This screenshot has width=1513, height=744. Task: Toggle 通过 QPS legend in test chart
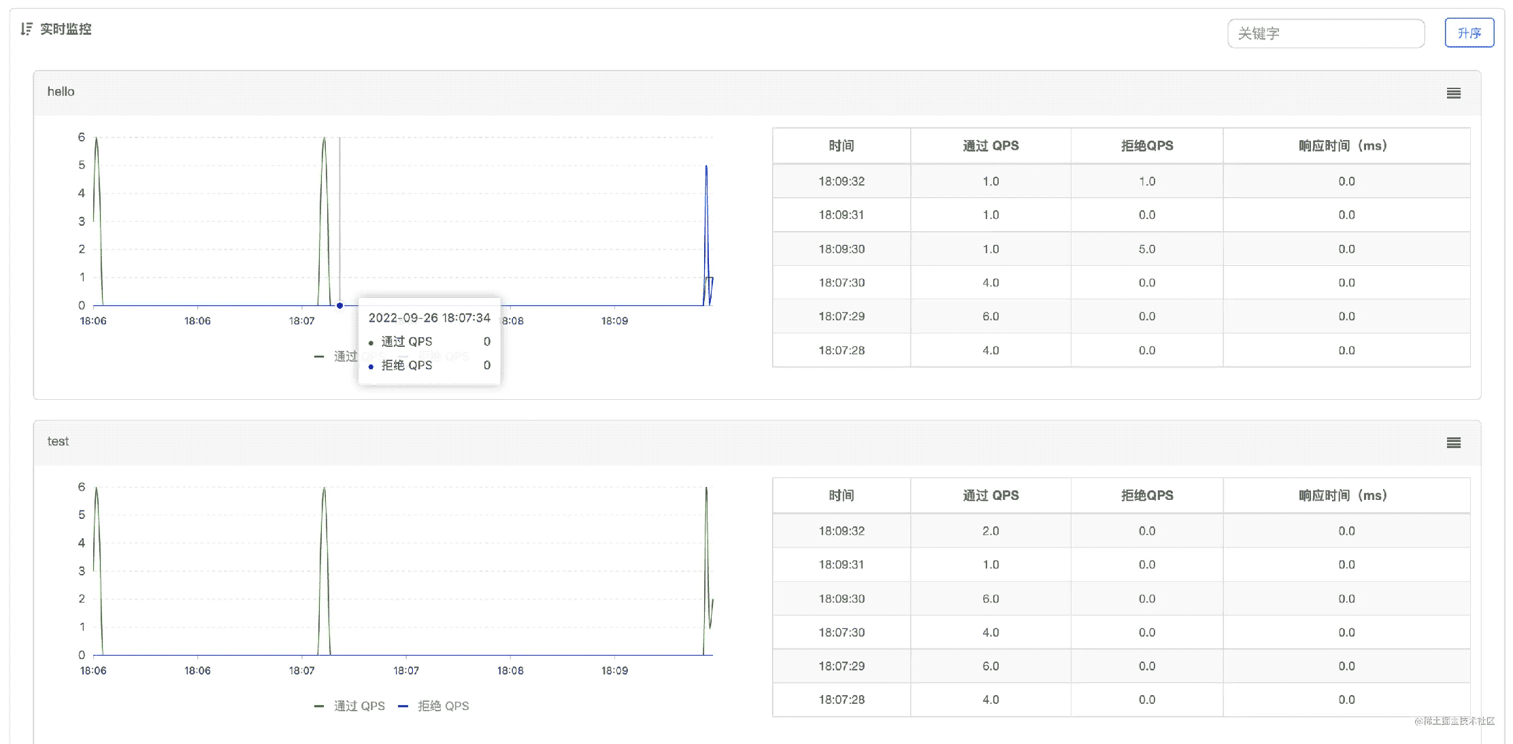(x=359, y=706)
